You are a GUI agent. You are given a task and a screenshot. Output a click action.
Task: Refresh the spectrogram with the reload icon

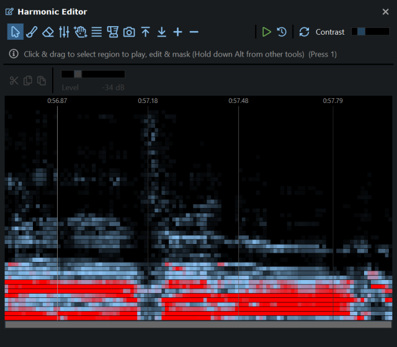coord(304,32)
